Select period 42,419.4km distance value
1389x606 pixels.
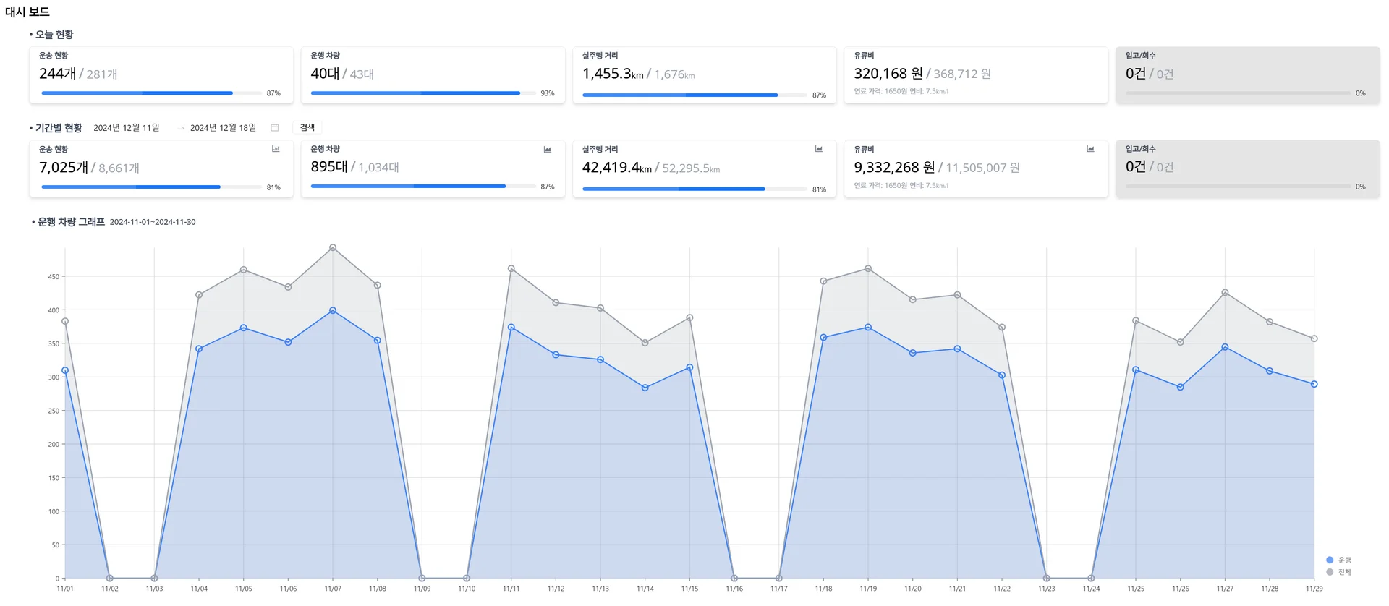click(x=617, y=168)
